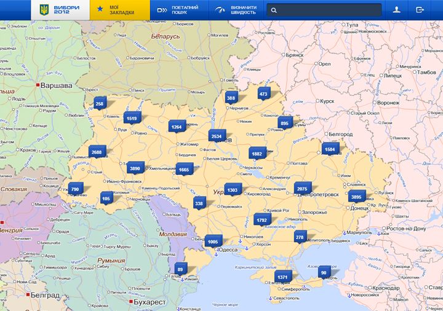Viewport: 443px width, 311px height.
Task: Click the 1882 marker near Cherkasy
Action: pos(257,153)
